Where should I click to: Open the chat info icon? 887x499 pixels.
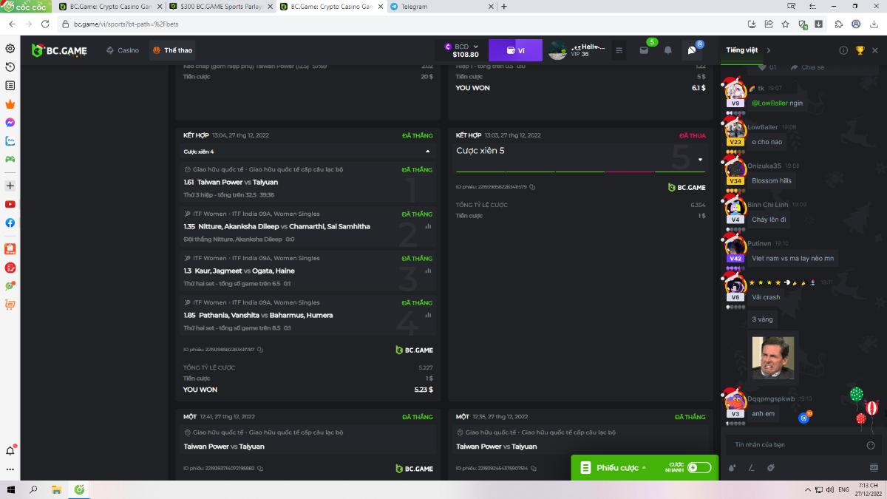point(843,50)
